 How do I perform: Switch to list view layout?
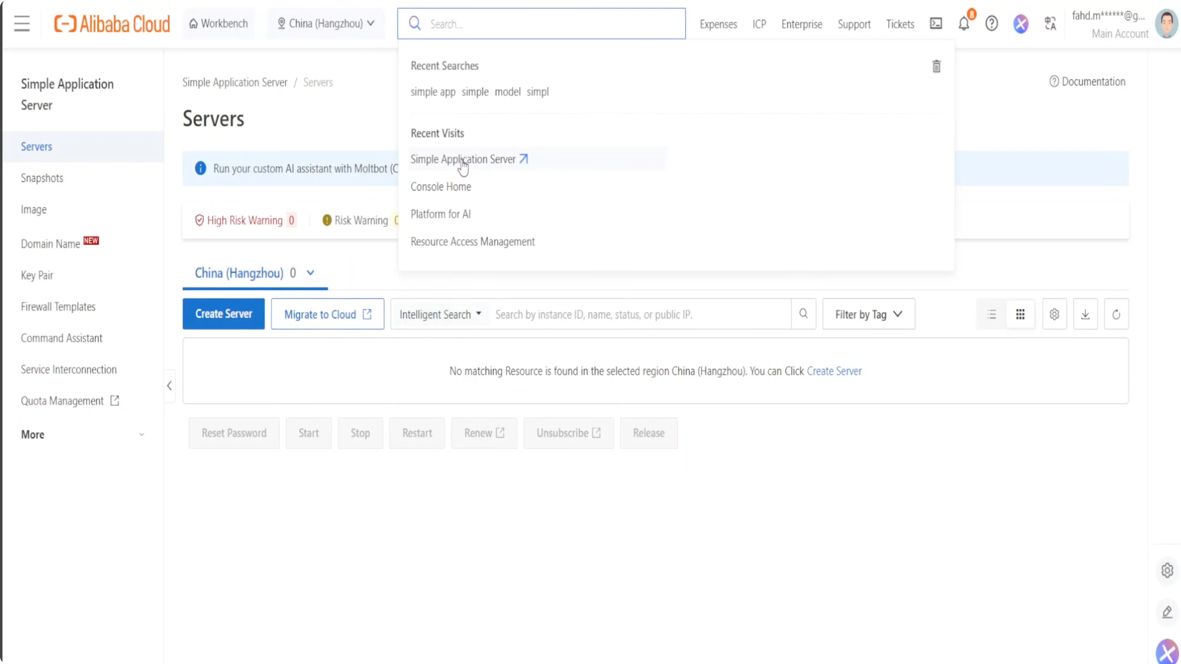coord(991,314)
